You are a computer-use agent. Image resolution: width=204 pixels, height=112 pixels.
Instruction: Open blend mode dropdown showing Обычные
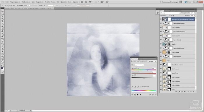170,13
